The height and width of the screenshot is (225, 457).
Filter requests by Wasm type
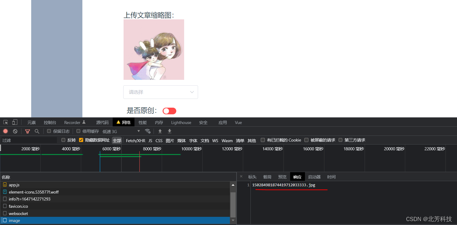coord(227,140)
